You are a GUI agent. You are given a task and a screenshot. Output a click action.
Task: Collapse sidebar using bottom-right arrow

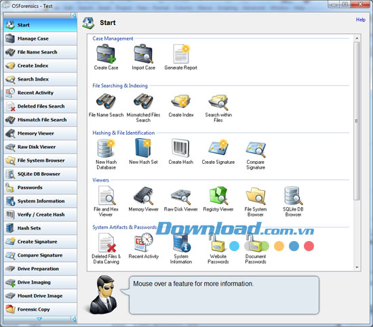(x=74, y=319)
